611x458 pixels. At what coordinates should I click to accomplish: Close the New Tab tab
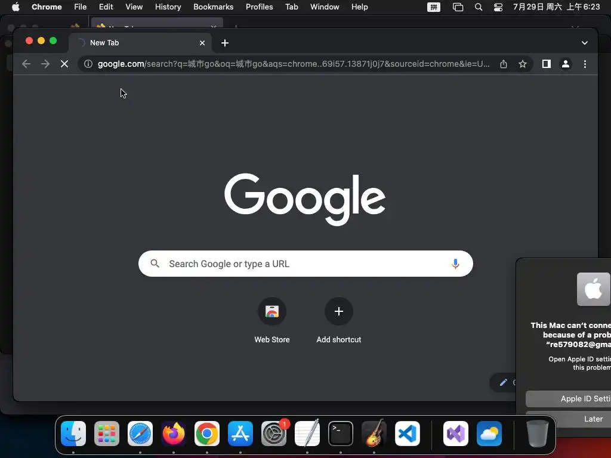click(202, 43)
